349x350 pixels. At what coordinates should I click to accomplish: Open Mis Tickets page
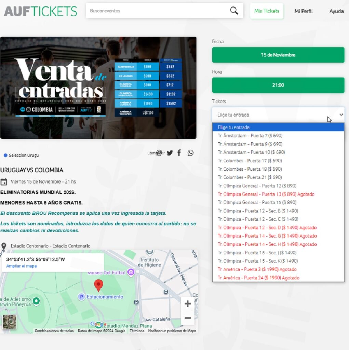pos(267,11)
